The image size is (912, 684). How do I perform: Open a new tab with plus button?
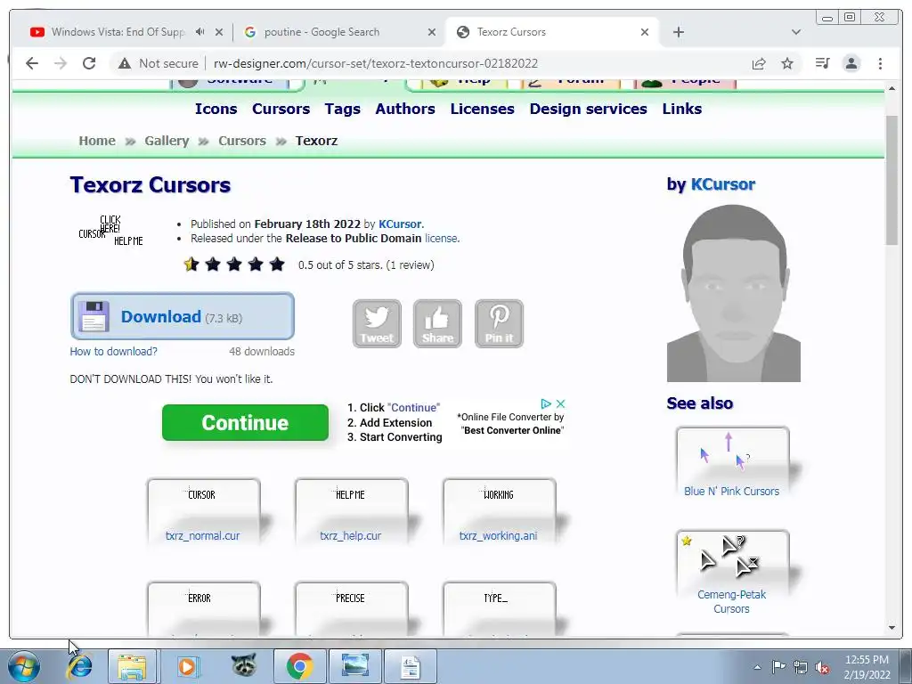tap(678, 32)
